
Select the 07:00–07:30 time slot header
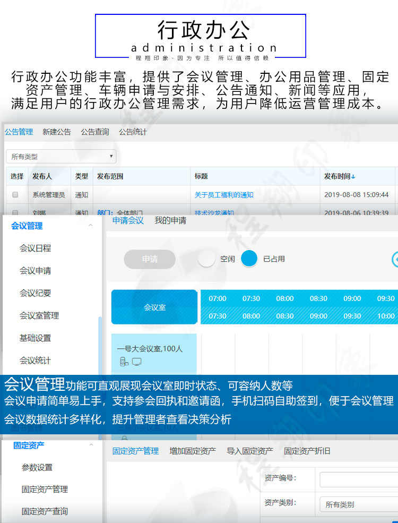pyautogui.click(x=218, y=307)
